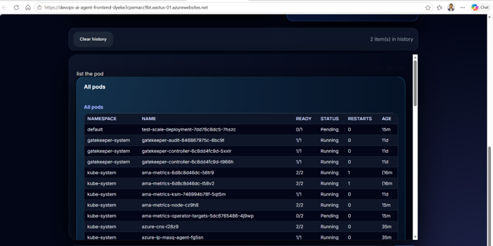Click the inner panel scrollbar thumb

click(x=415, y=83)
